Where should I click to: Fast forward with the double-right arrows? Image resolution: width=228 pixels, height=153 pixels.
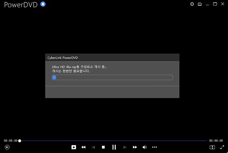click(135, 147)
